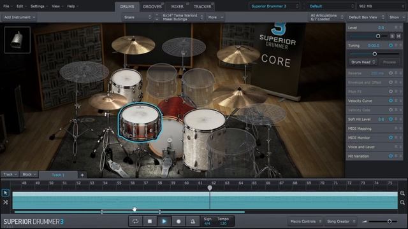Select the Track 1 tab

click(58, 175)
